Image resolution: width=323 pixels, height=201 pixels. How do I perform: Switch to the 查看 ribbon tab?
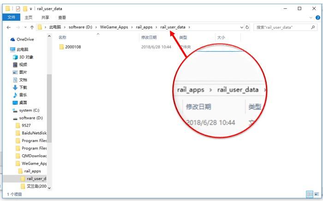(x=62, y=18)
